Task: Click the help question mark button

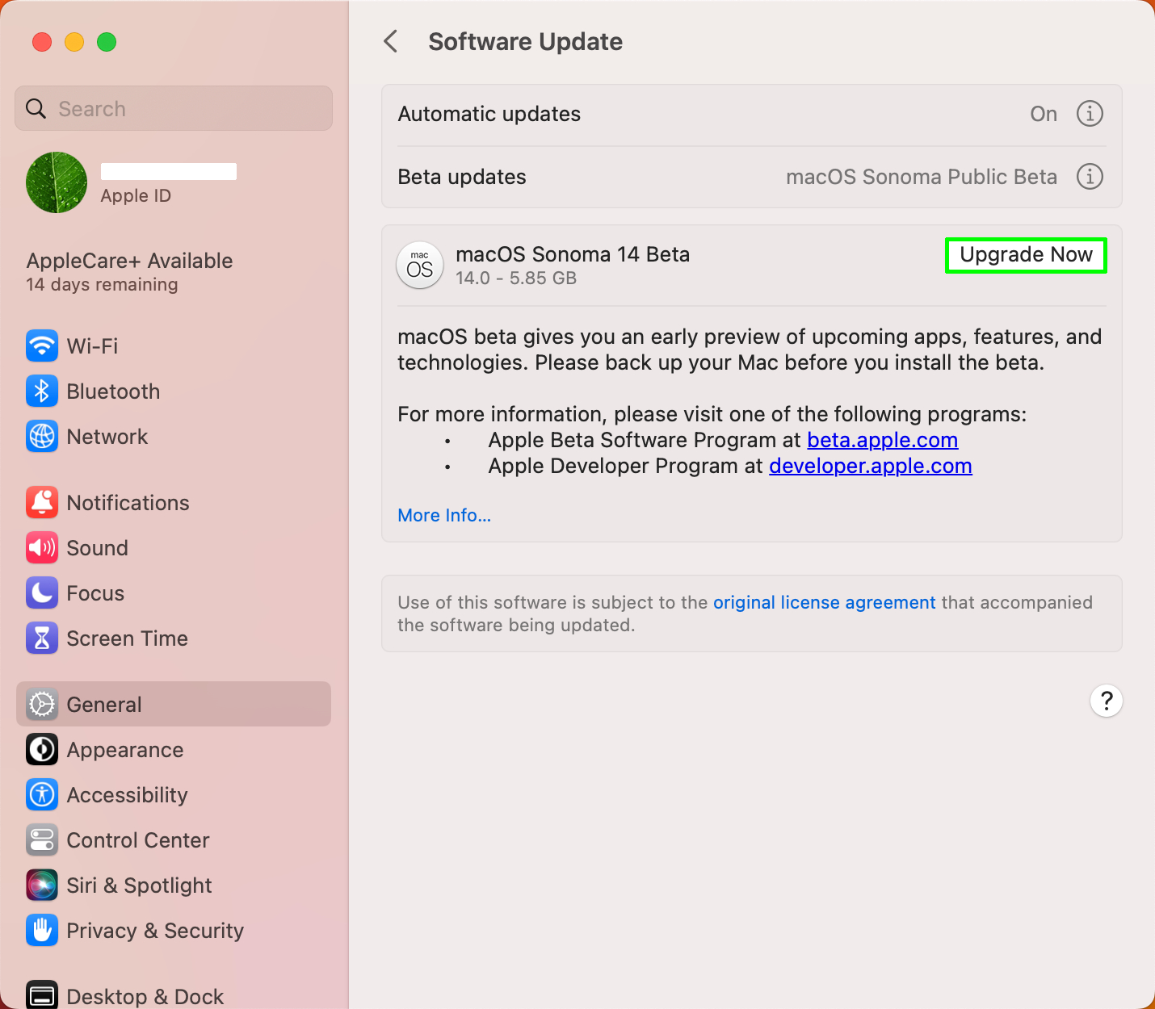Action: pos(1107,701)
